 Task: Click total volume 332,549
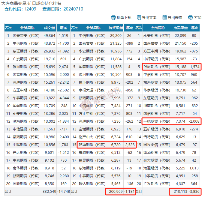pos(50,192)
